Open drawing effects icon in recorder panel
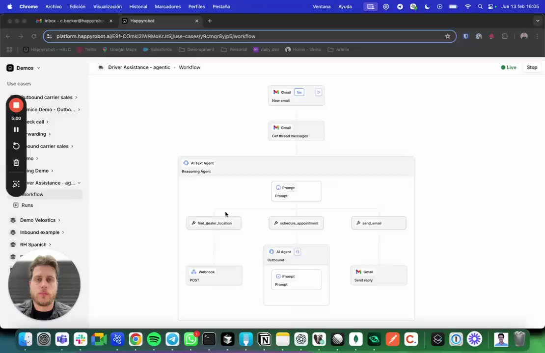The height and width of the screenshot is (353, 545). [x=16, y=184]
